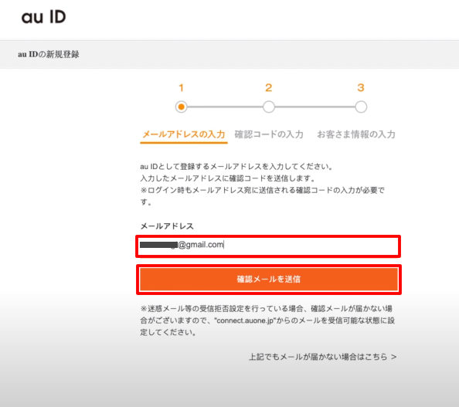The width and height of the screenshot is (459, 407).
Task: Click the arrow after こちら link
Action: (x=394, y=357)
